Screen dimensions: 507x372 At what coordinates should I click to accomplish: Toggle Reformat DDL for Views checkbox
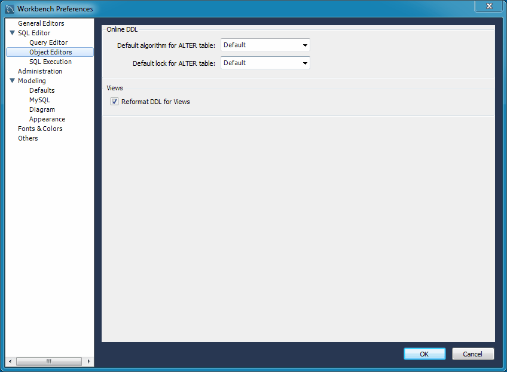tap(114, 102)
